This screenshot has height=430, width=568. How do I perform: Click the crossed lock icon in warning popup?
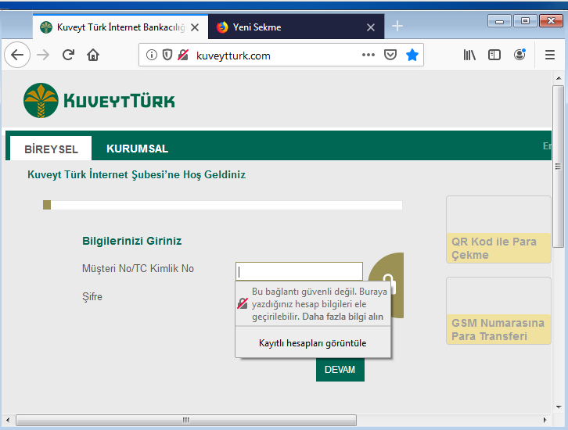(x=243, y=303)
